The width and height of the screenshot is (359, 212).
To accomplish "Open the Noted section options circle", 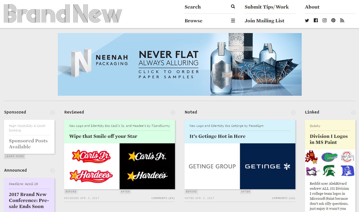I will tap(293, 113).
